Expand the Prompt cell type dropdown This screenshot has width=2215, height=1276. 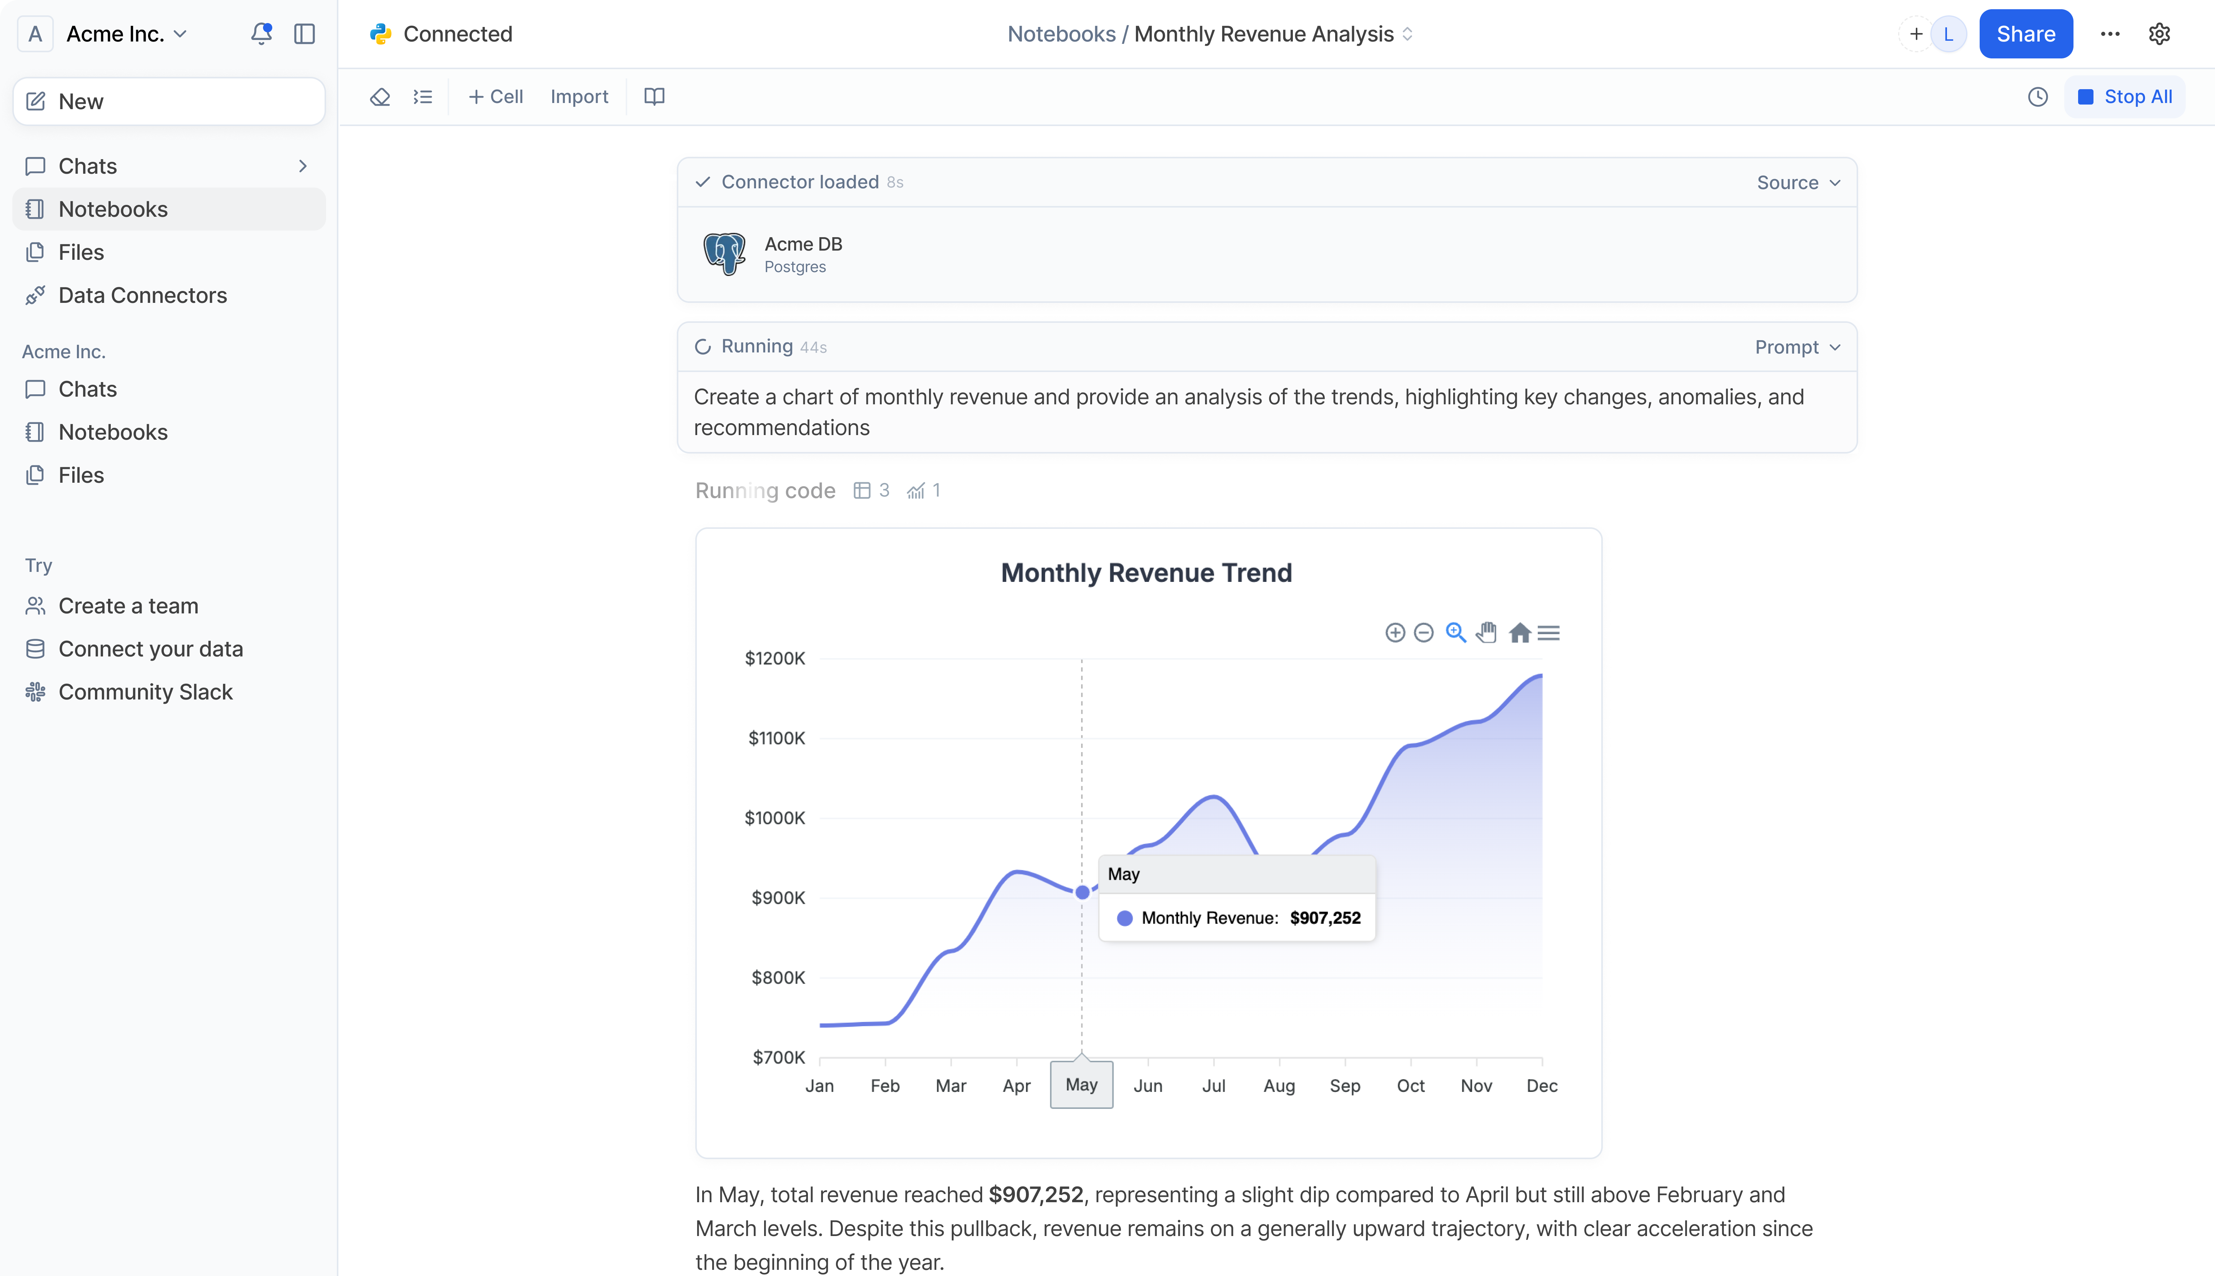1797,347
